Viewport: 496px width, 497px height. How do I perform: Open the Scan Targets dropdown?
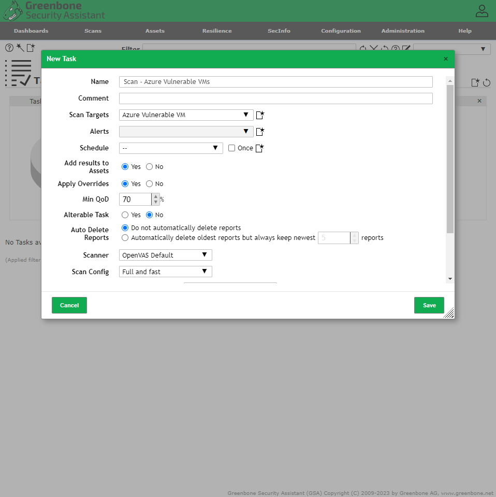[186, 115]
